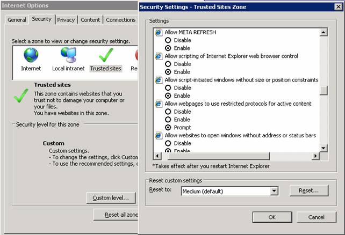Viewport: 345px width, 235px height.
Task: Click IE icon beside windows without address bars setting
Action: coord(159,136)
